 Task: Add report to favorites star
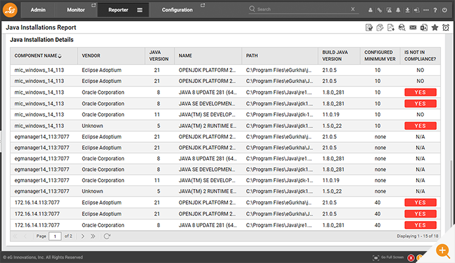435,27
